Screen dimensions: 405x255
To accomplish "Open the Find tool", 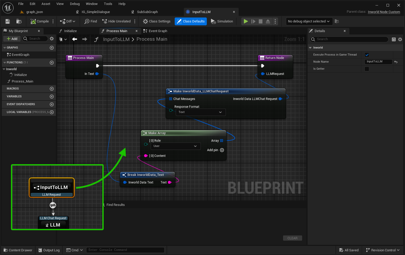I will coord(91,21).
